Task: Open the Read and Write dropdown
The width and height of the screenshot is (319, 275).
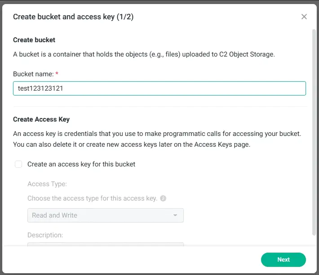Action: 106,215
